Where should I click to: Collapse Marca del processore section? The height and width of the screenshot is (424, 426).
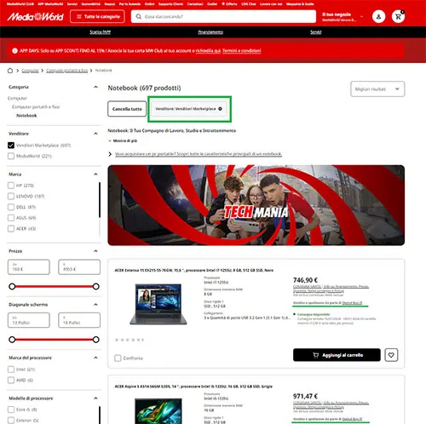click(95, 358)
